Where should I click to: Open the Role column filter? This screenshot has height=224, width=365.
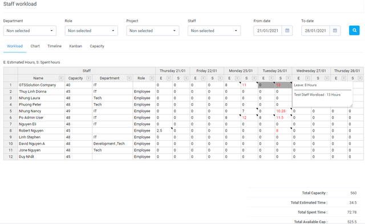pyautogui.click(x=152, y=78)
